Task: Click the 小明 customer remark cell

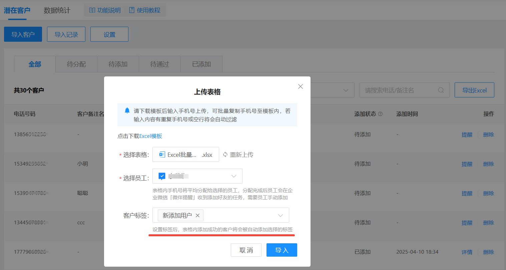Action: click(x=83, y=164)
